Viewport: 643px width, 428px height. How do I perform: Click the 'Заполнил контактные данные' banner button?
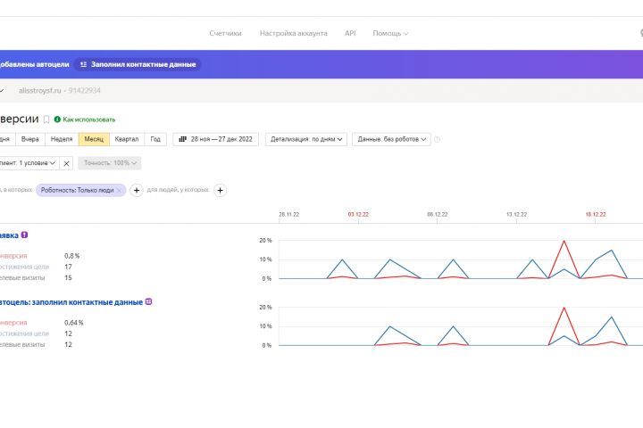(x=138, y=64)
